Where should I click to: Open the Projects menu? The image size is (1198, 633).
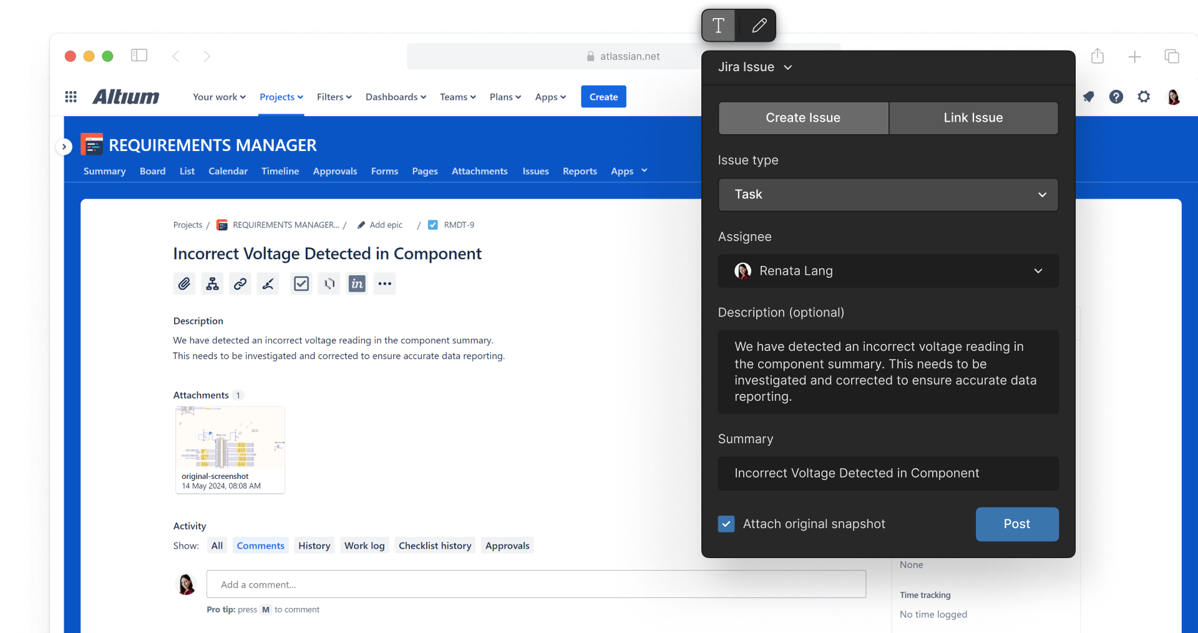click(x=281, y=97)
